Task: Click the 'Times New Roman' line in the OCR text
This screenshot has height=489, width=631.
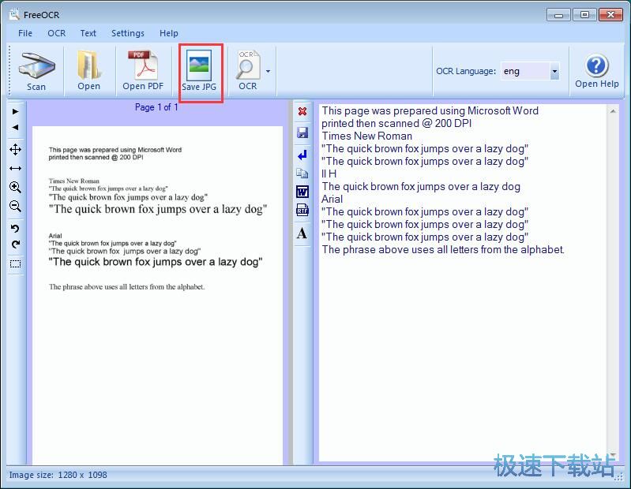Action: coord(366,136)
